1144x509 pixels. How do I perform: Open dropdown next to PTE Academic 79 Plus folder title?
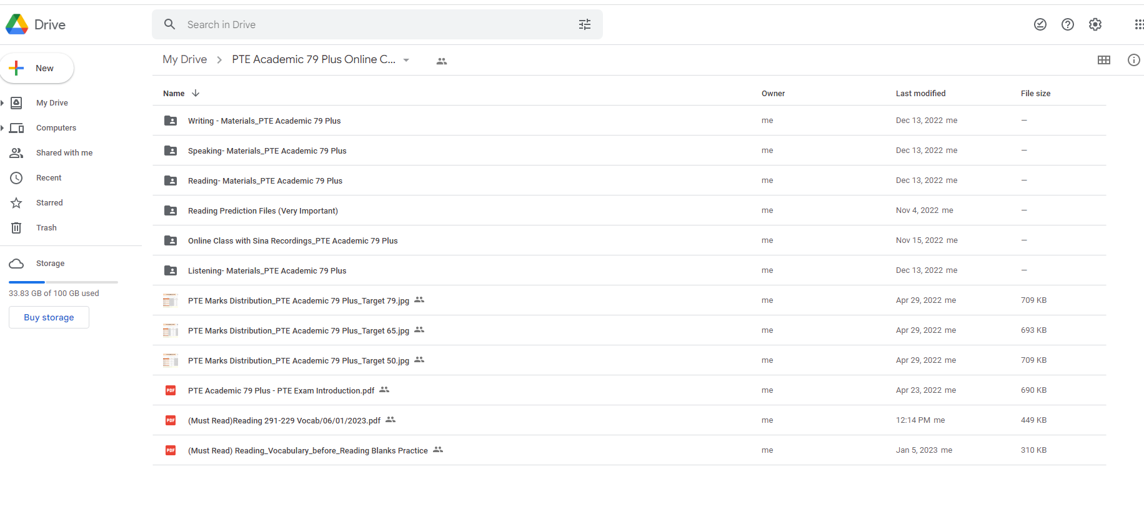click(406, 61)
